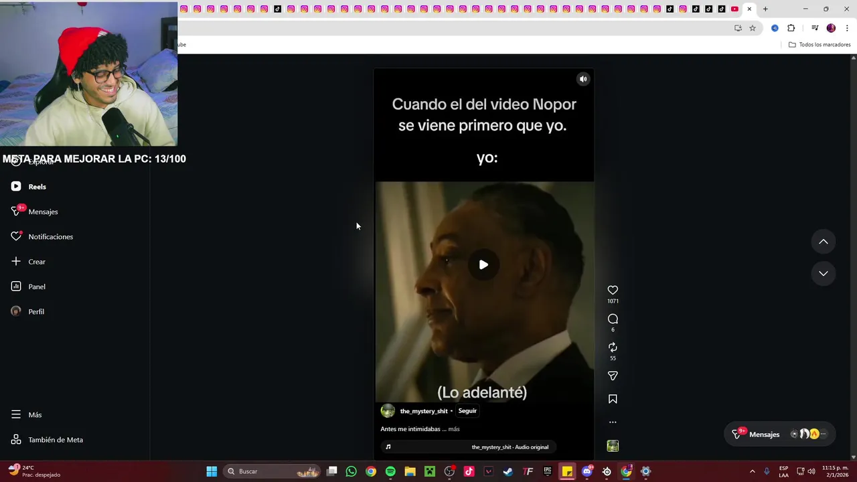Open Panel in the Instagram sidebar
857x482 pixels.
[37, 287]
